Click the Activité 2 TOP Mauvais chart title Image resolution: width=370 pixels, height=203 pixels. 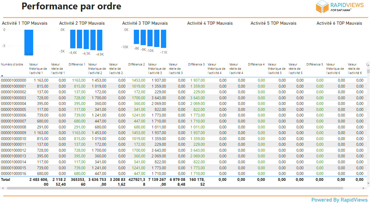pos(82,23)
